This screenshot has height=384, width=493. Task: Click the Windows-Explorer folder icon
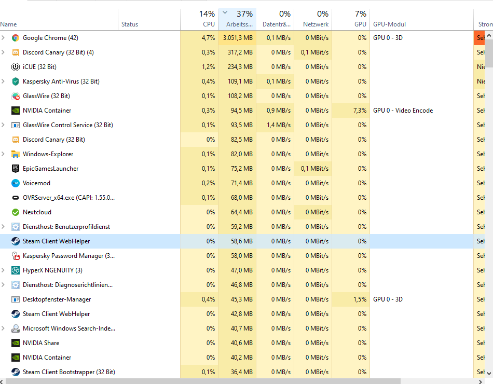click(16, 154)
